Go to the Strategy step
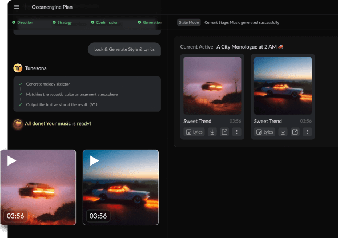 pyautogui.click(x=62, y=22)
